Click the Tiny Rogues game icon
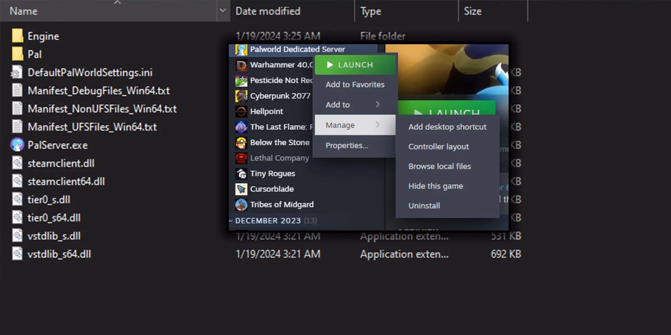The height and width of the screenshot is (335, 671). tap(241, 174)
